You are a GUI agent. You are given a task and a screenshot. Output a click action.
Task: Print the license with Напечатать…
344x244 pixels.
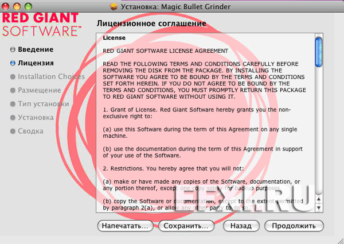tap(125, 226)
